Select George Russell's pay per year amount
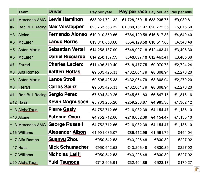Screen dimensions: 203x173 [x=104, y=124]
